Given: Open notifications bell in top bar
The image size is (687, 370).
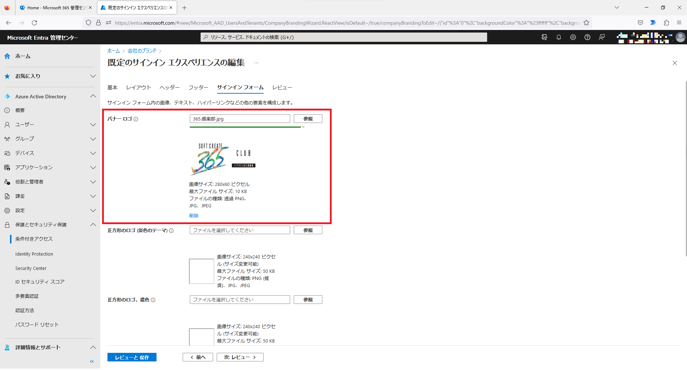Looking at the screenshot, I should coord(559,37).
